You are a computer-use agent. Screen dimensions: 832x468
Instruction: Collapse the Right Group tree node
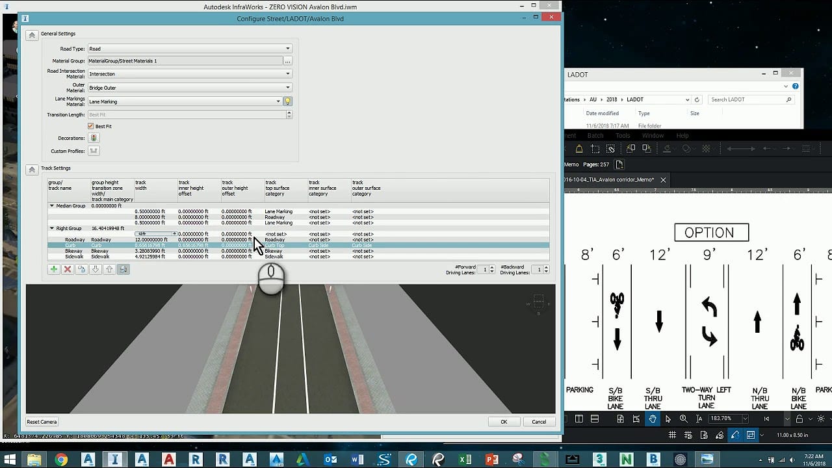52,229
